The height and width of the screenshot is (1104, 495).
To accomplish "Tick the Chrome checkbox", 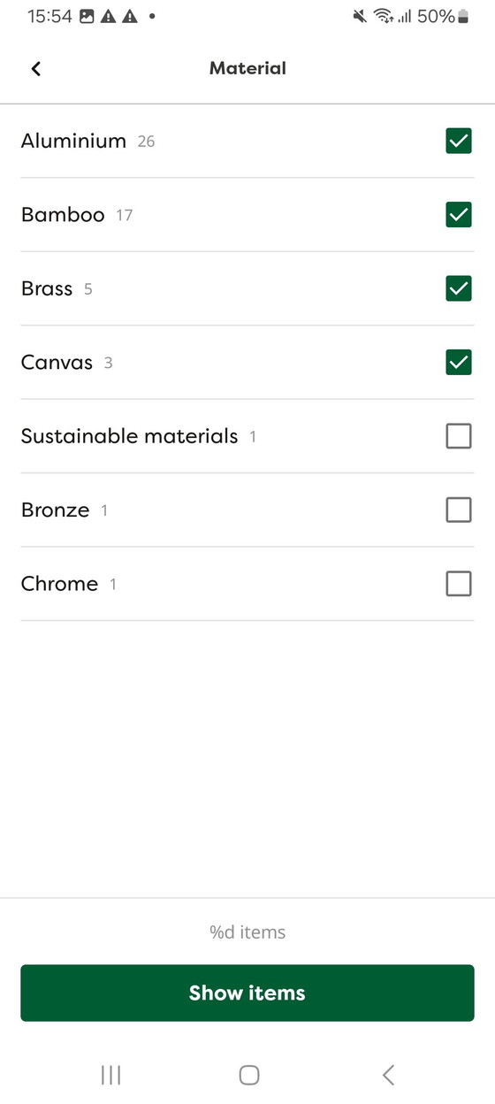I will click(459, 584).
